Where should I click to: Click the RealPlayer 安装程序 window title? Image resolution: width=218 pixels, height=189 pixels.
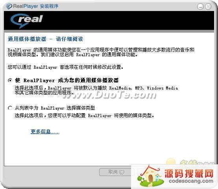pos(36,6)
